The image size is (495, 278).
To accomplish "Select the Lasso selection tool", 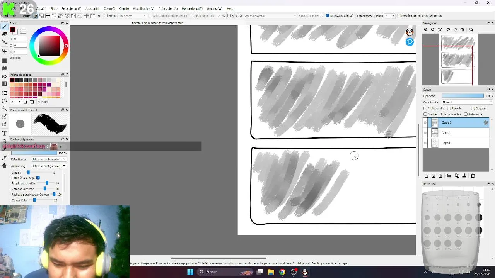I will [x=4, y=101].
